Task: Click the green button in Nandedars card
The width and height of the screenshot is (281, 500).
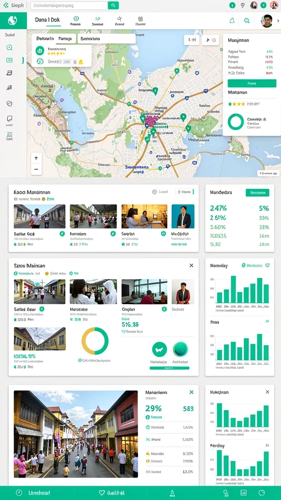Action: tap(258, 192)
